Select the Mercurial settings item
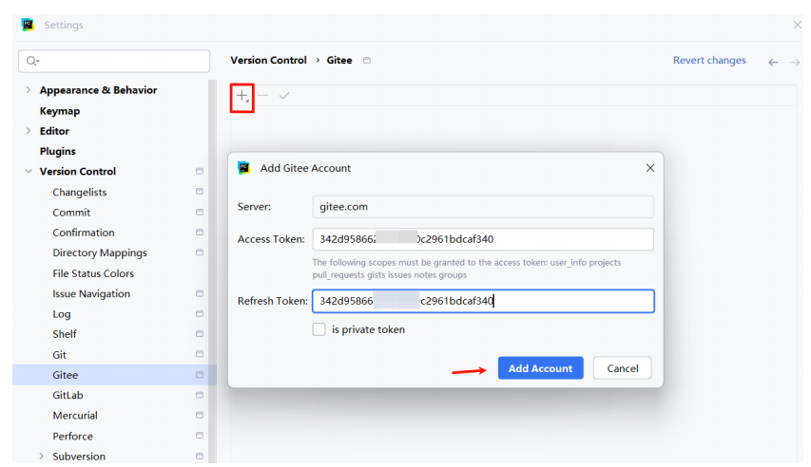The height and width of the screenshot is (467, 811). [75, 416]
